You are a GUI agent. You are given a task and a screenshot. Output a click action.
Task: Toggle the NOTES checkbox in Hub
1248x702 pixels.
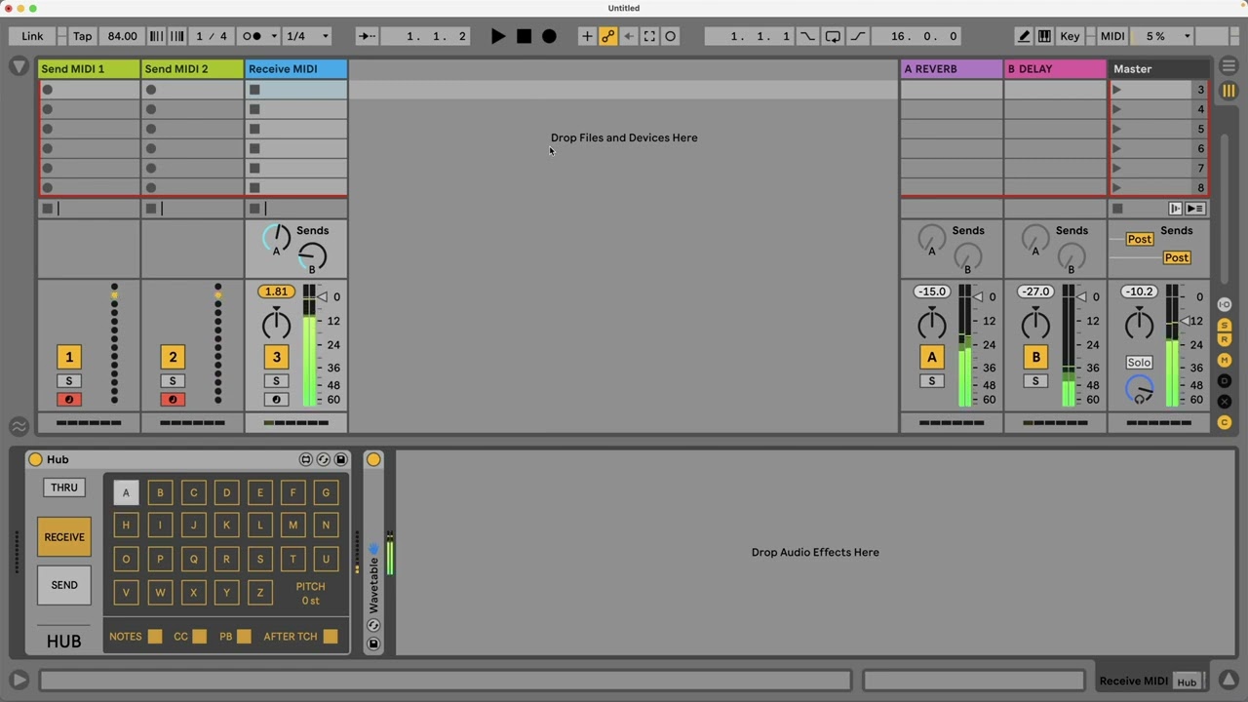point(155,637)
